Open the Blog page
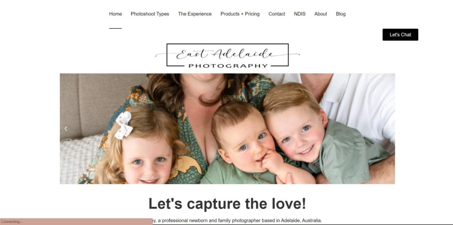This screenshot has height=225, width=453. point(341,14)
